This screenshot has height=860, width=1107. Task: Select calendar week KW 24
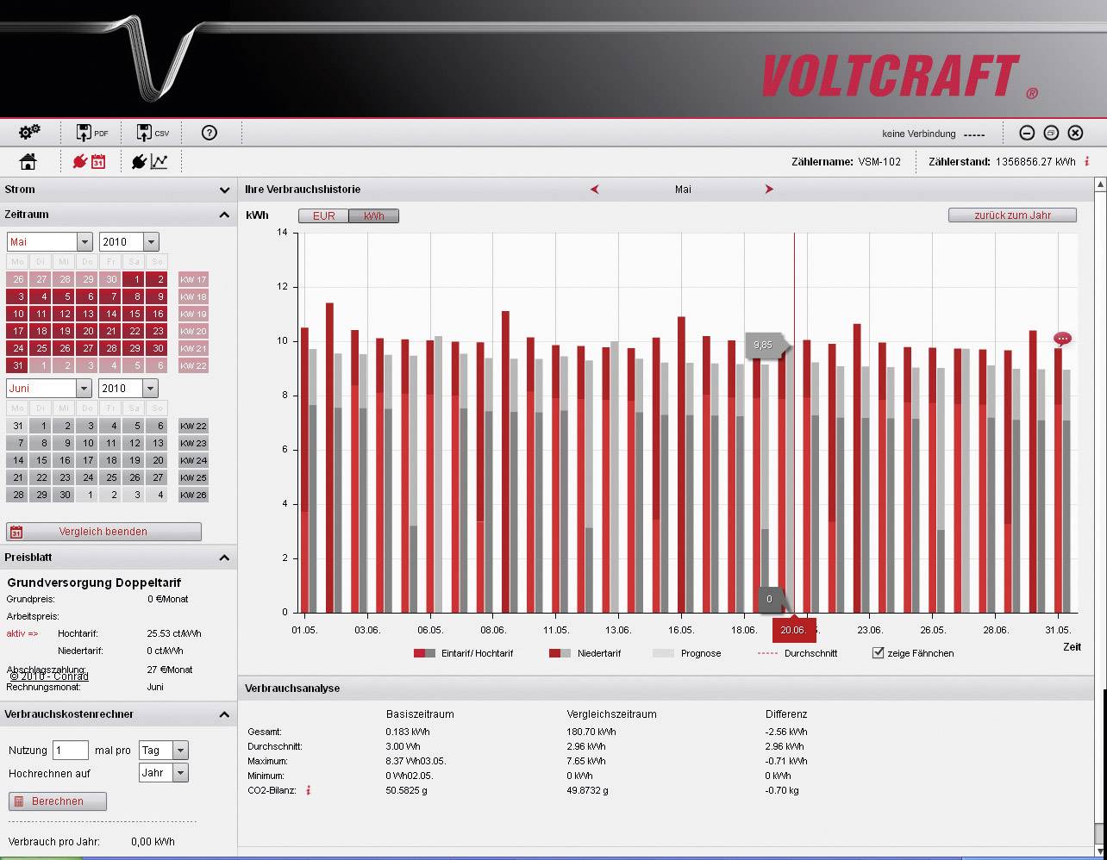pyautogui.click(x=193, y=460)
